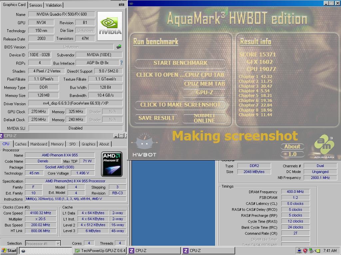This screenshot has width=341, height=255.
Task: Click the AquaMark3 logo in the corner
Action: (324, 146)
